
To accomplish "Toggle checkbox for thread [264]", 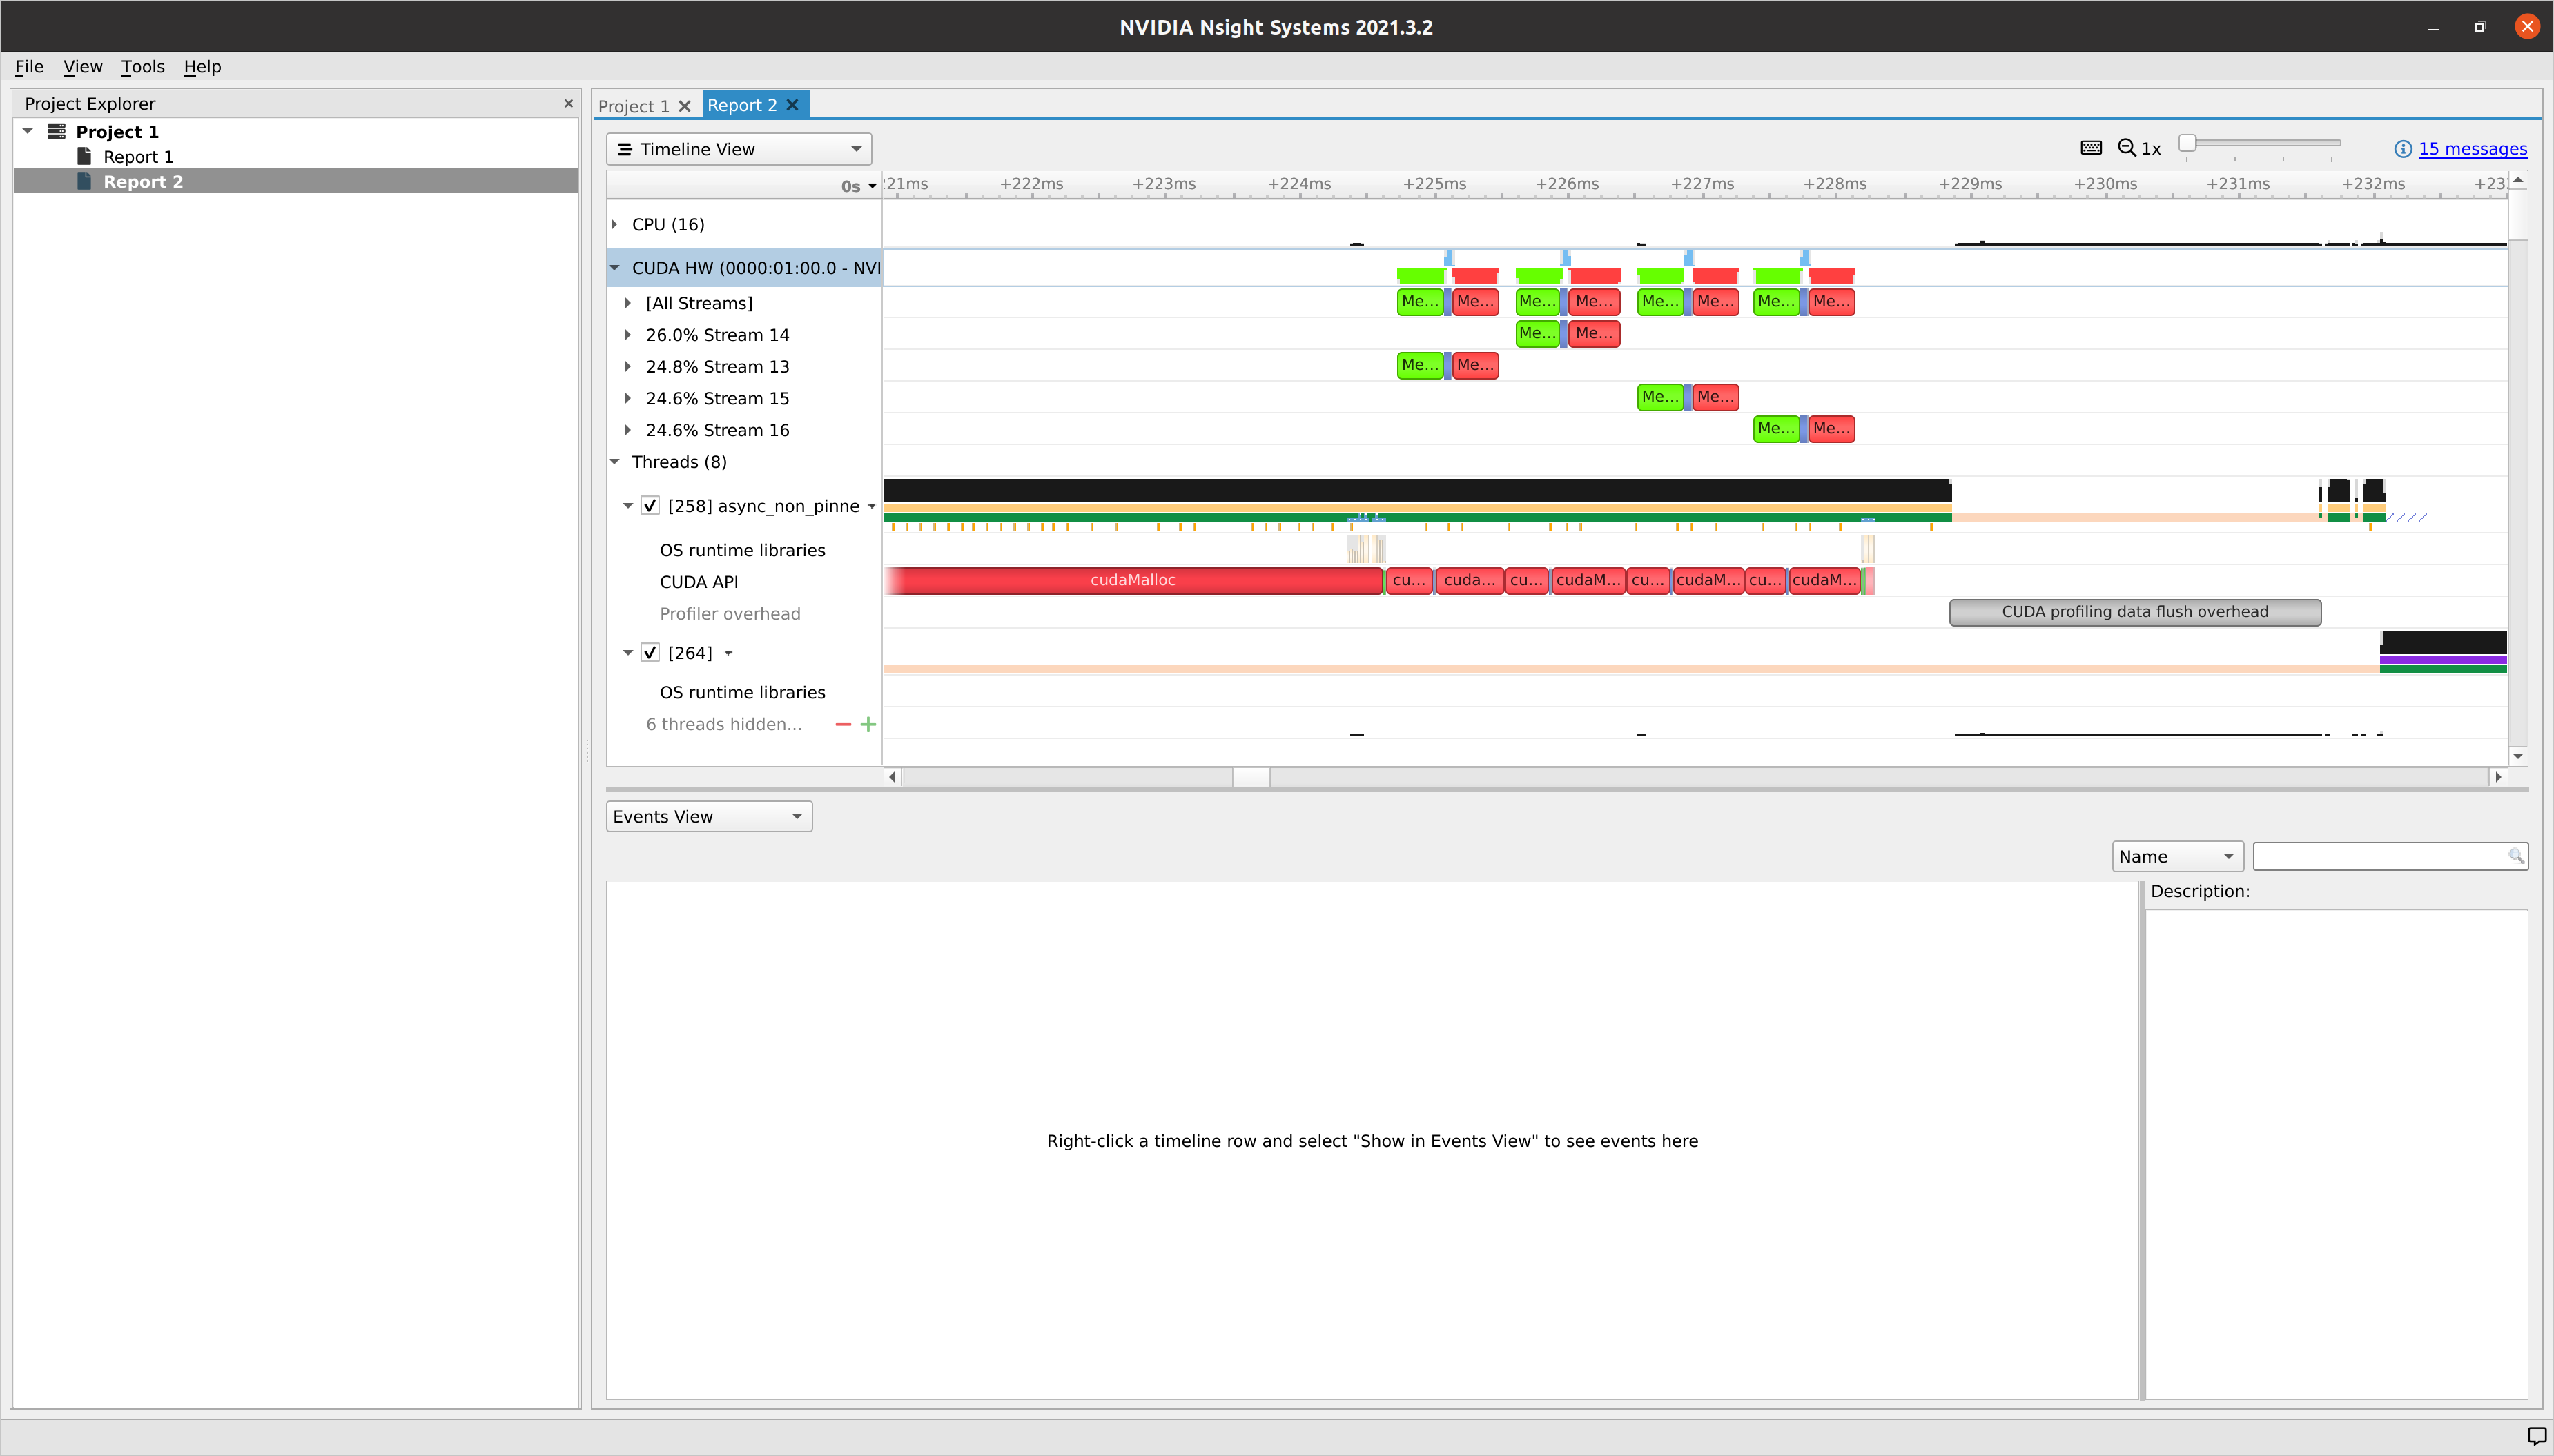I will tap(650, 653).
